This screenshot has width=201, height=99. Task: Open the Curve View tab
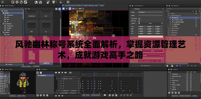click(x=96, y=95)
